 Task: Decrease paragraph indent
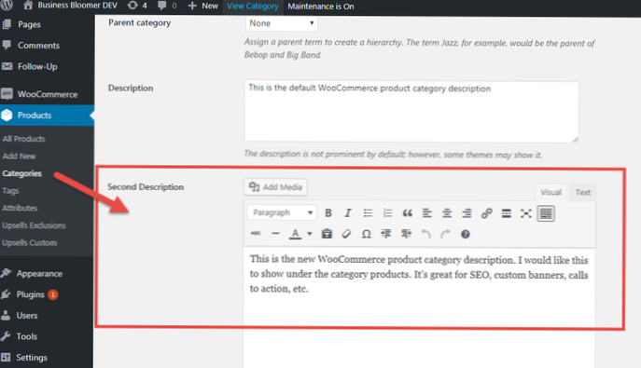[x=386, y=234]
